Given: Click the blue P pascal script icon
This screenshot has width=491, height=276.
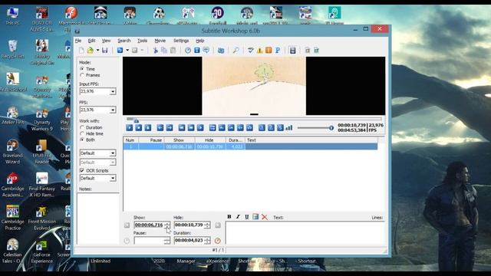Looking at the screenshot, I should pos(278,51).
